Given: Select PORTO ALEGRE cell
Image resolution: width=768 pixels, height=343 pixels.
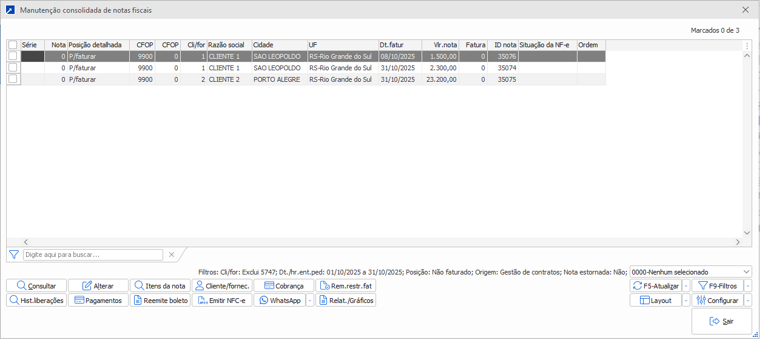Looking at the screenshot, I should pos(280,79).
